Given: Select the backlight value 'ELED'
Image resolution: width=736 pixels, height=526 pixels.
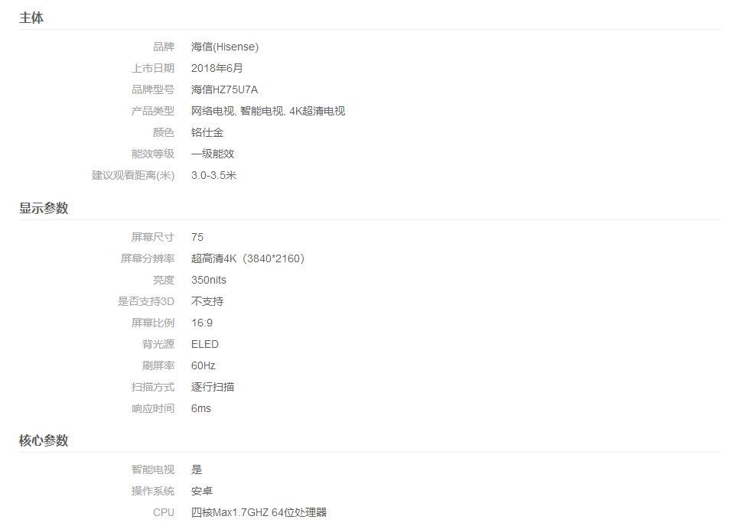Looking at the screenshot, I should 204,344.
